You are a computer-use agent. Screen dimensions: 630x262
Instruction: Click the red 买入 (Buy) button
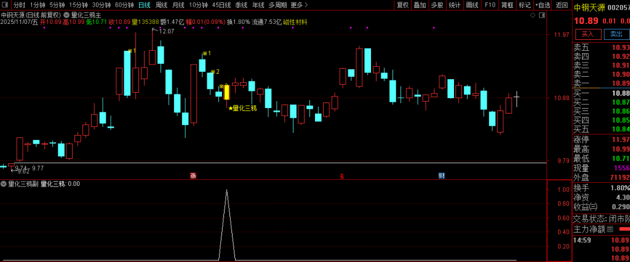tap(587, 34)
